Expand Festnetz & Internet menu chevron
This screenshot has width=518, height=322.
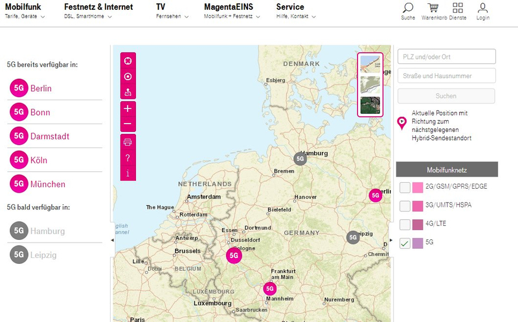109,17
